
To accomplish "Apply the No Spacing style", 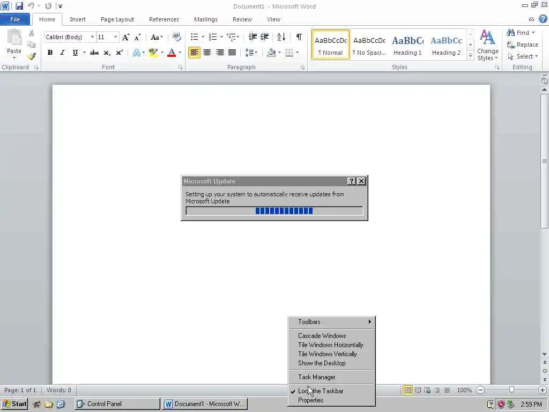I will click(x=369, y=45).
